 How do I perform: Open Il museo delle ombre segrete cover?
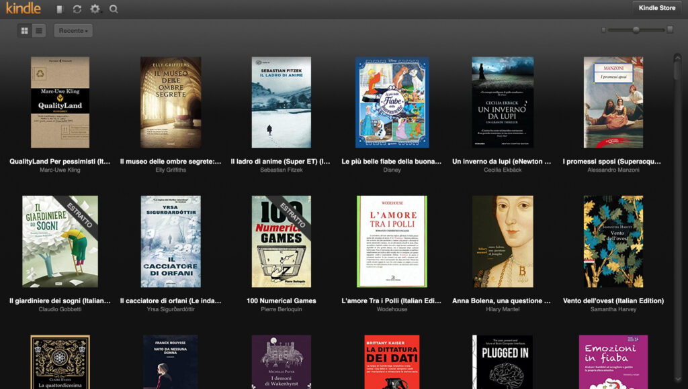(x=171, y=102)
